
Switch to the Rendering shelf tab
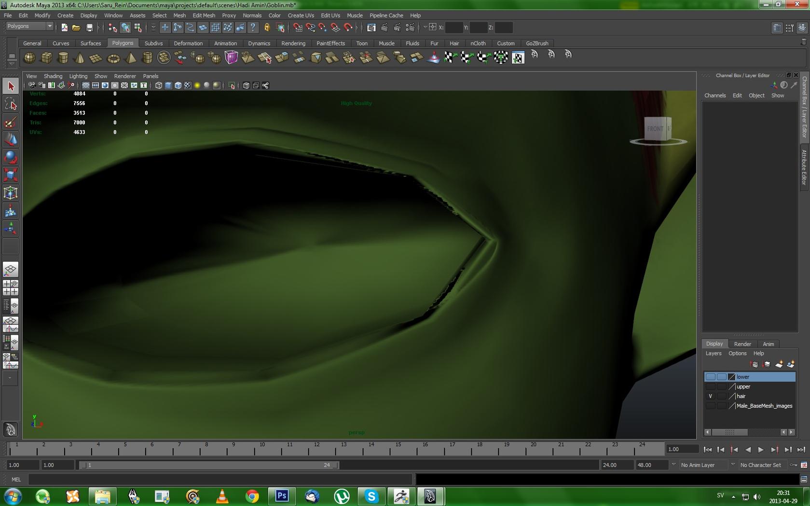[x=293, y=43]
